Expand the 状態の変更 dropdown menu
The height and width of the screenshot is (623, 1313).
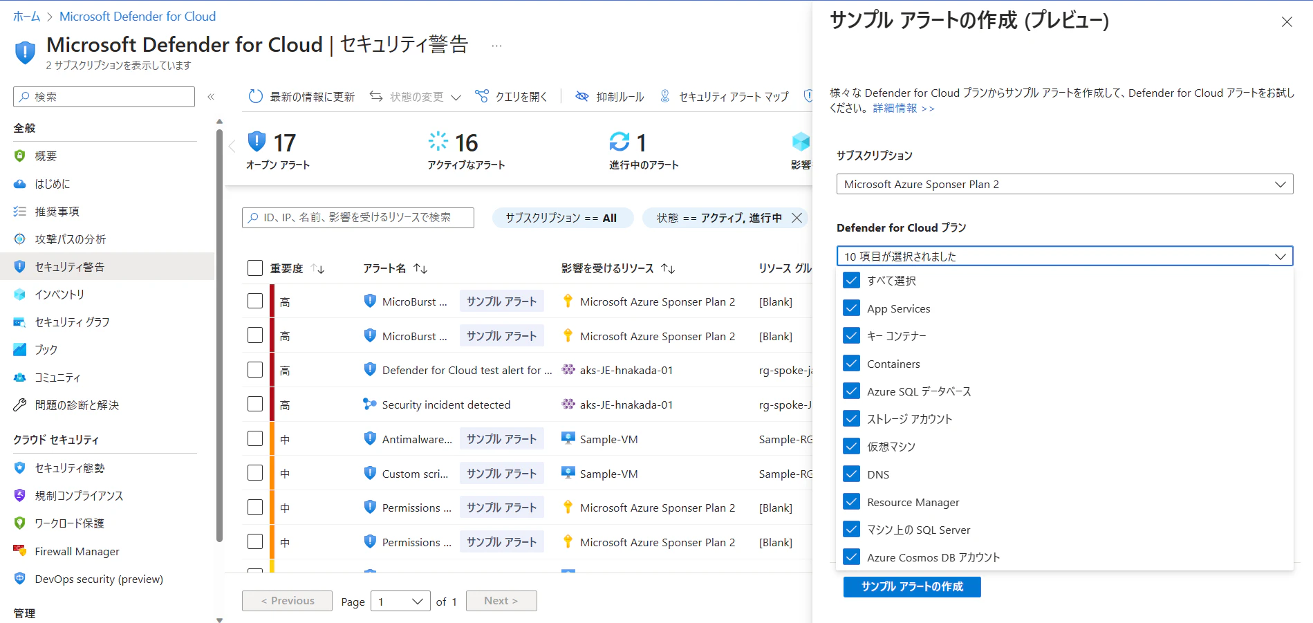tap(456, 97)
